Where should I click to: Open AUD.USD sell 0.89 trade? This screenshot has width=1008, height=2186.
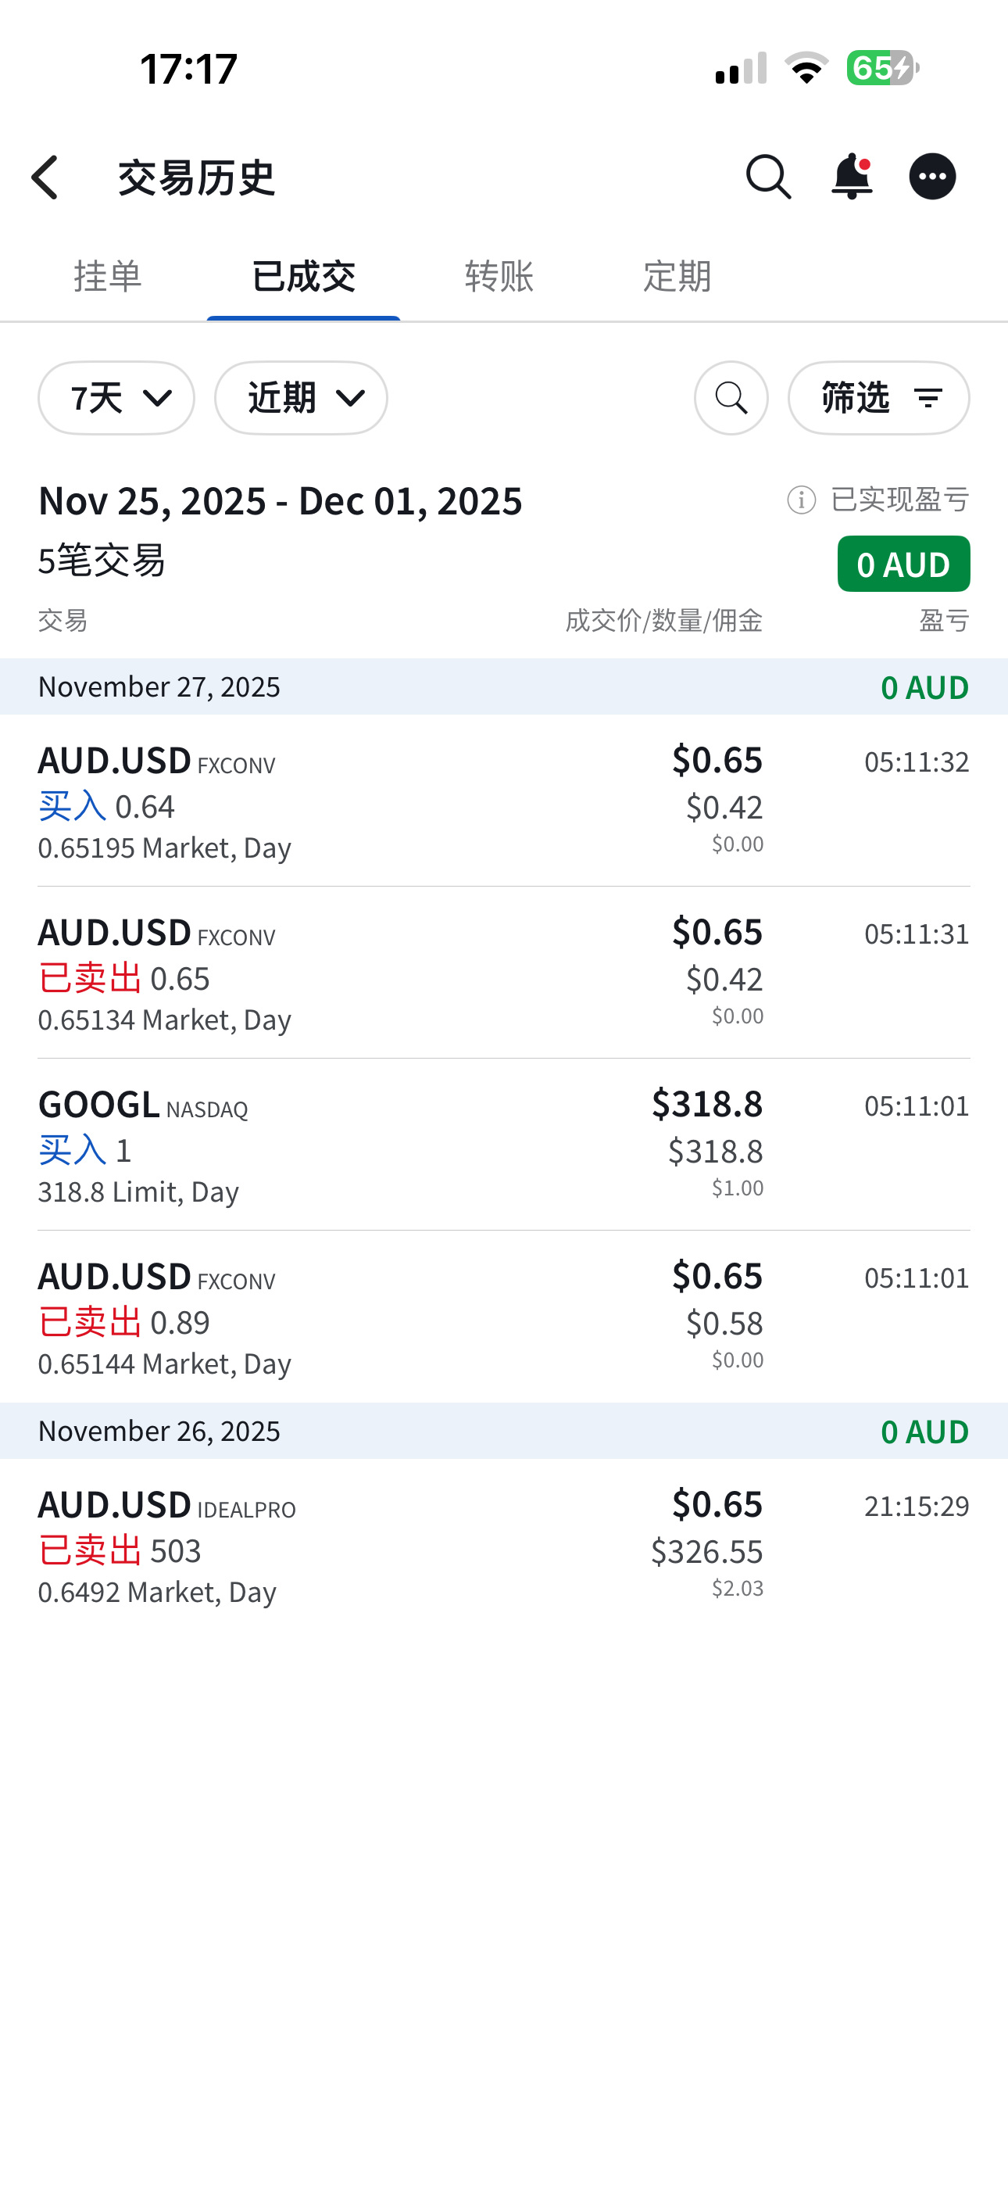(503, 1317)
